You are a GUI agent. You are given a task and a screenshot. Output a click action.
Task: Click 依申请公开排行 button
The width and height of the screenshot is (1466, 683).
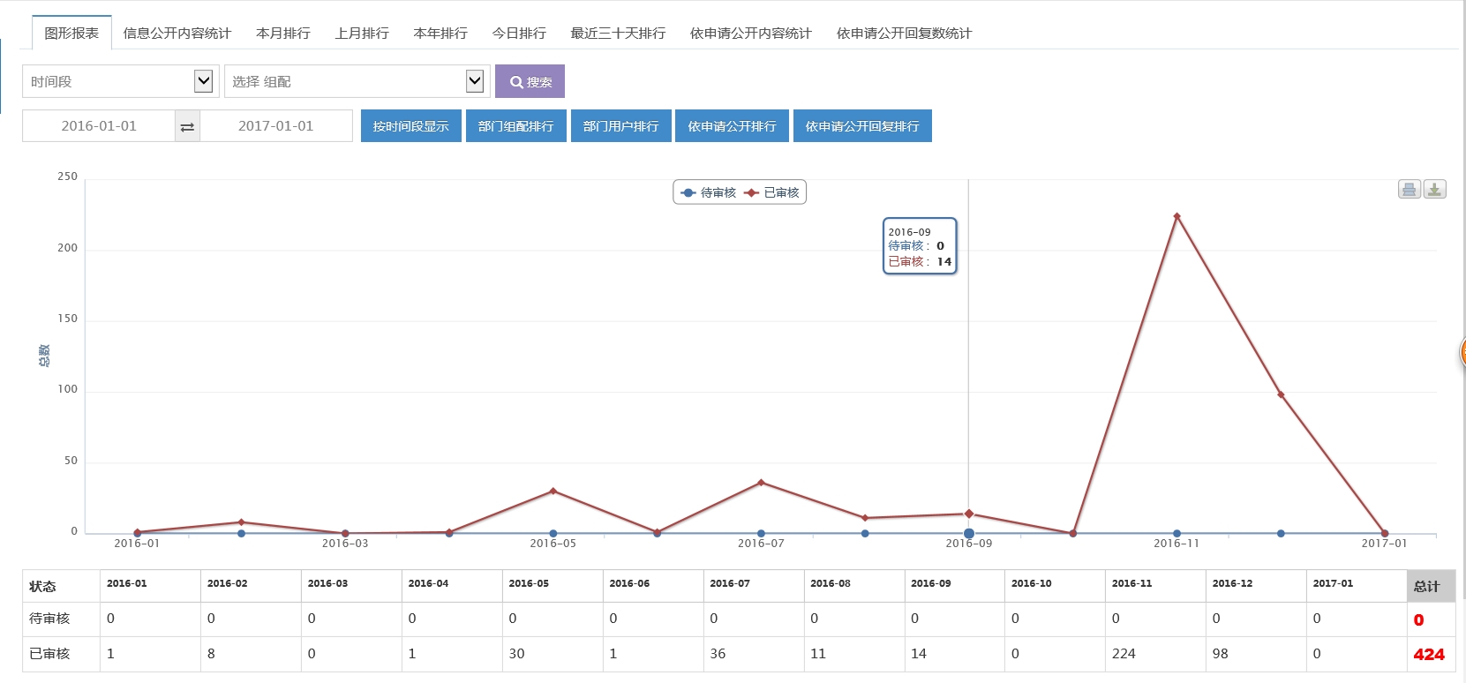733,125
